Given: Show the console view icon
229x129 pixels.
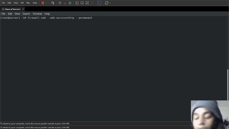Looking at the screenshot, I should tap(99, 3).
